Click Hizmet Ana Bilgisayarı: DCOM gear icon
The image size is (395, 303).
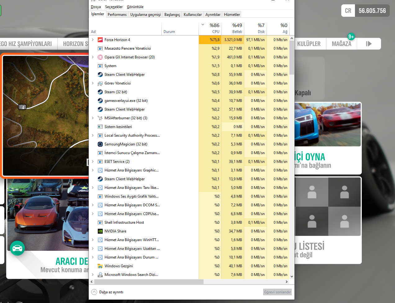pos(100,205)
